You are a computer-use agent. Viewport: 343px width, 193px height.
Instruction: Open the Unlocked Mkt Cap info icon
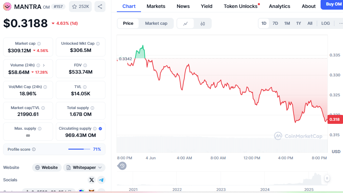[98, 44]
